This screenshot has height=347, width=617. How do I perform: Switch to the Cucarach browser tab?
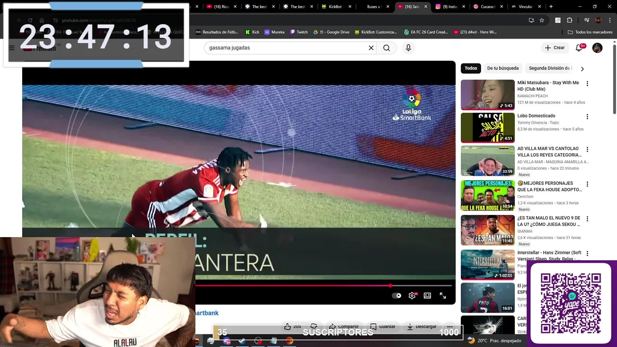pyautogui.click(x=488, y=7)
